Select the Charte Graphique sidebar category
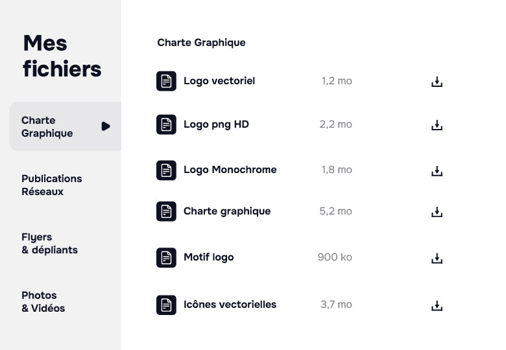Image resolution: width=506 pixels, height=350 pixels. 47,126
